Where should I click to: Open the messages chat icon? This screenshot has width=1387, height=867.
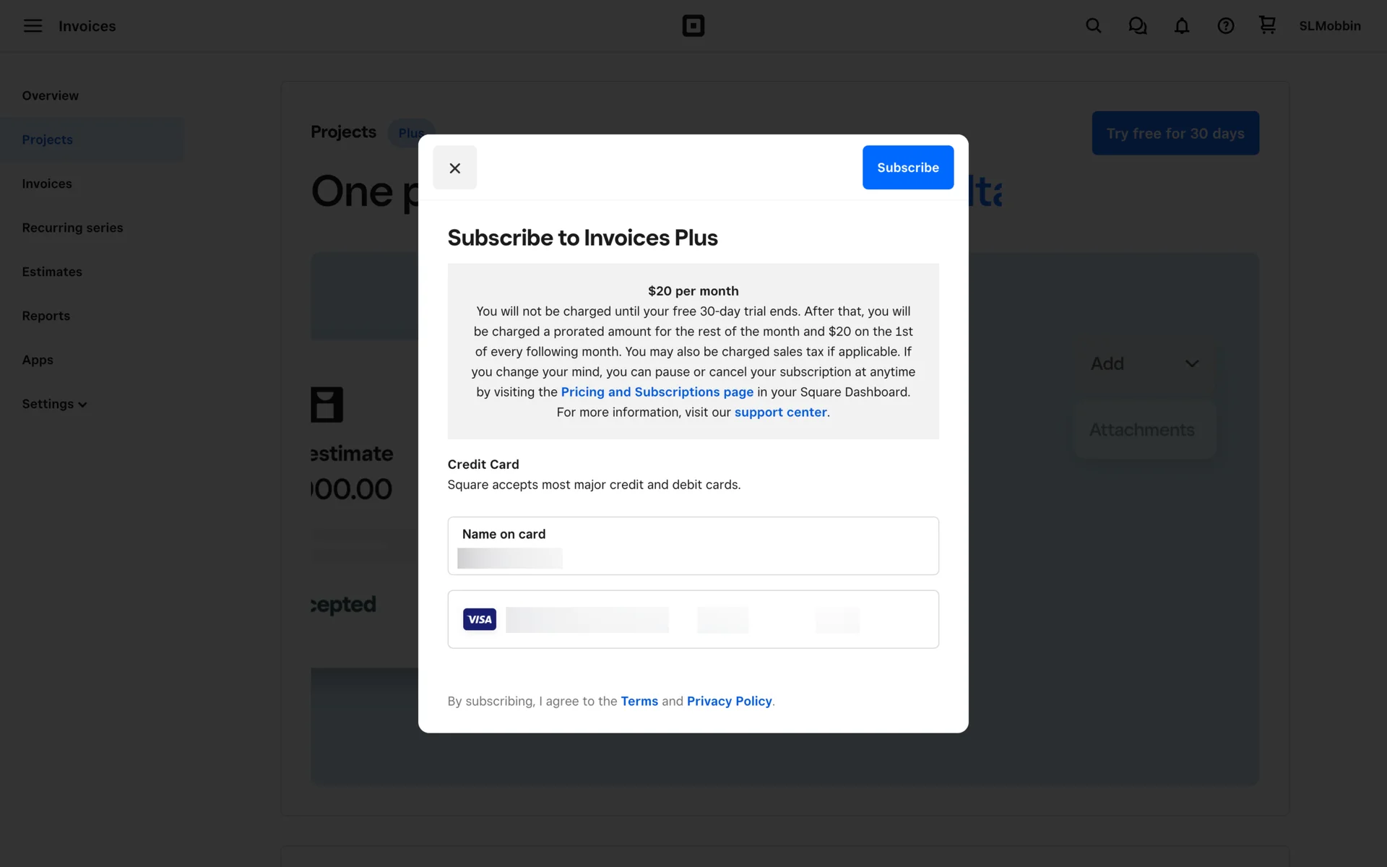point(1137,26)
